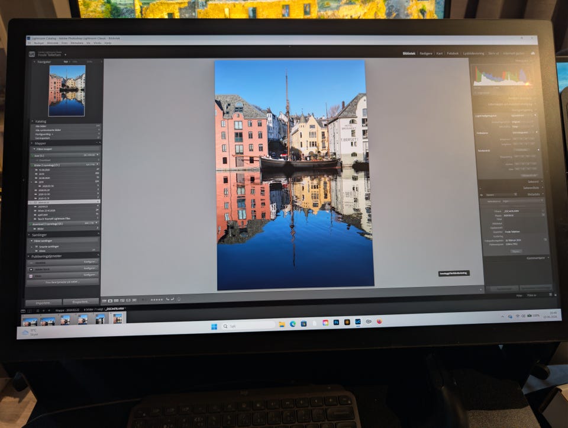Switch to Survey view in the toolbar
568x428 pixels.
pyautogui.click(x=122, y=301)
